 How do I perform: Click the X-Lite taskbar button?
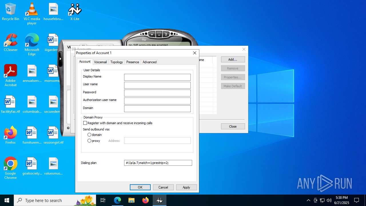[x=160, y=200]
